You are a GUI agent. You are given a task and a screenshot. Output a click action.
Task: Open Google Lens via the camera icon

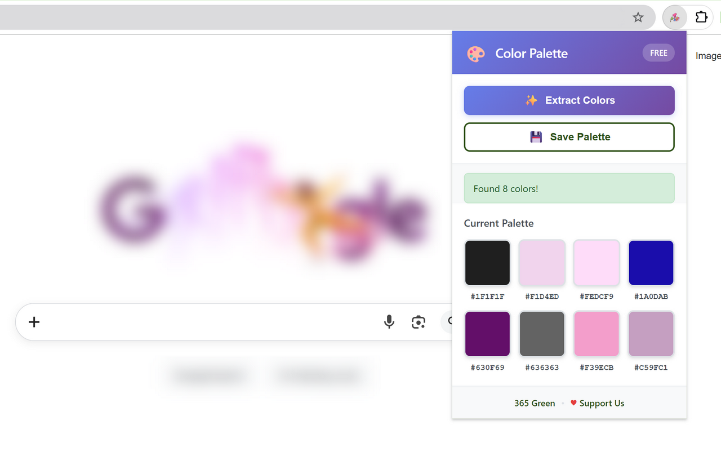point(419,321)
